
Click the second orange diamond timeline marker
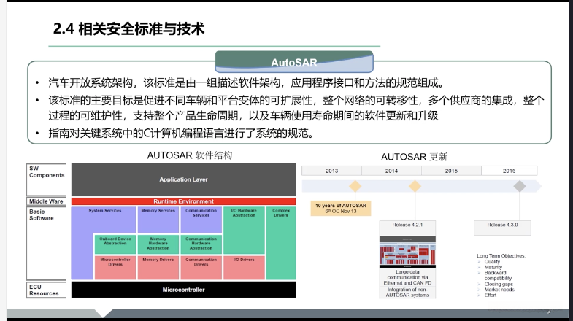point(415,186)
